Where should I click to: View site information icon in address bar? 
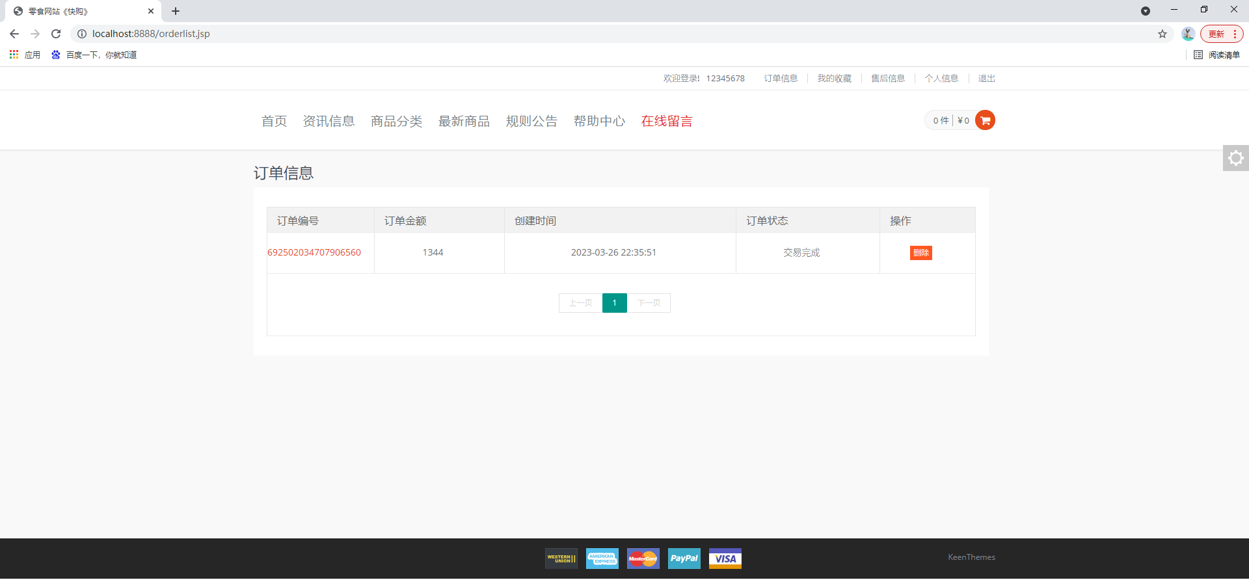point(82,34)
